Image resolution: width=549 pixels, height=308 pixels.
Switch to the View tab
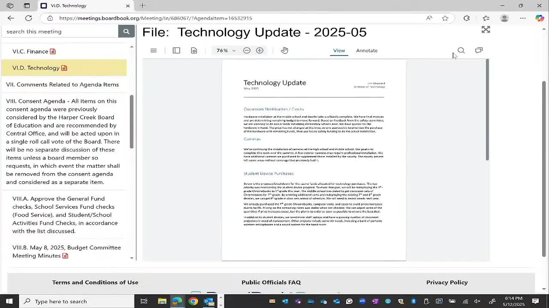[x=339, y=50]
